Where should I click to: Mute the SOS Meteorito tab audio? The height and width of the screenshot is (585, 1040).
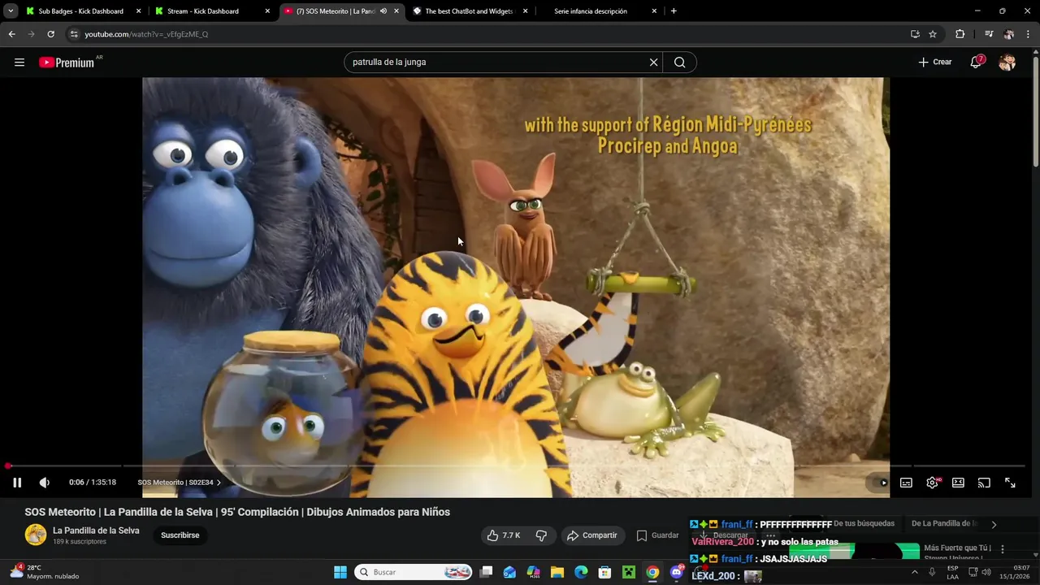coord(383,11)
